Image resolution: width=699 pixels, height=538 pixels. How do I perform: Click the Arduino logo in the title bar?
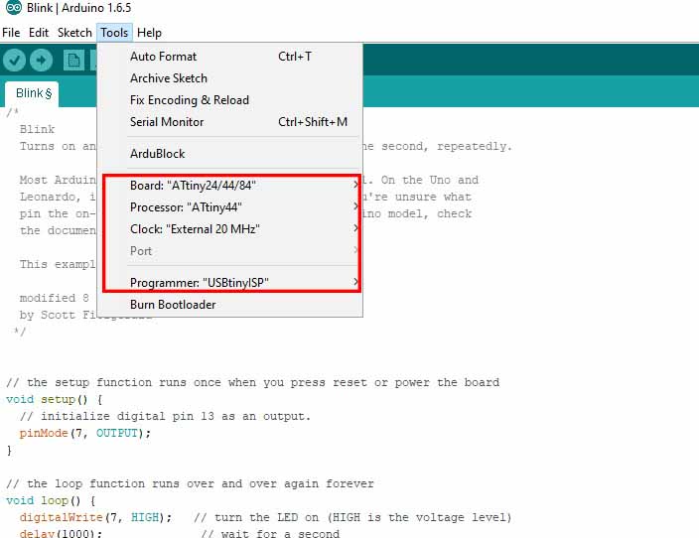pos(13,8)
